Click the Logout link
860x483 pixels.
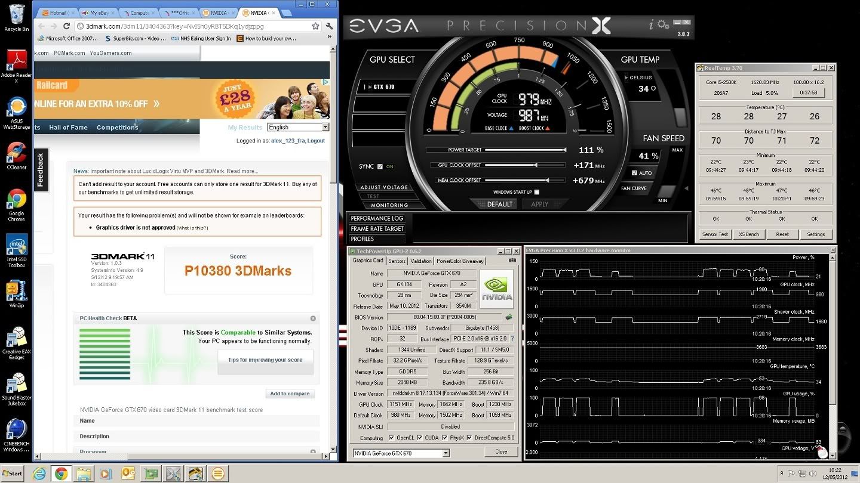[316, 141]
